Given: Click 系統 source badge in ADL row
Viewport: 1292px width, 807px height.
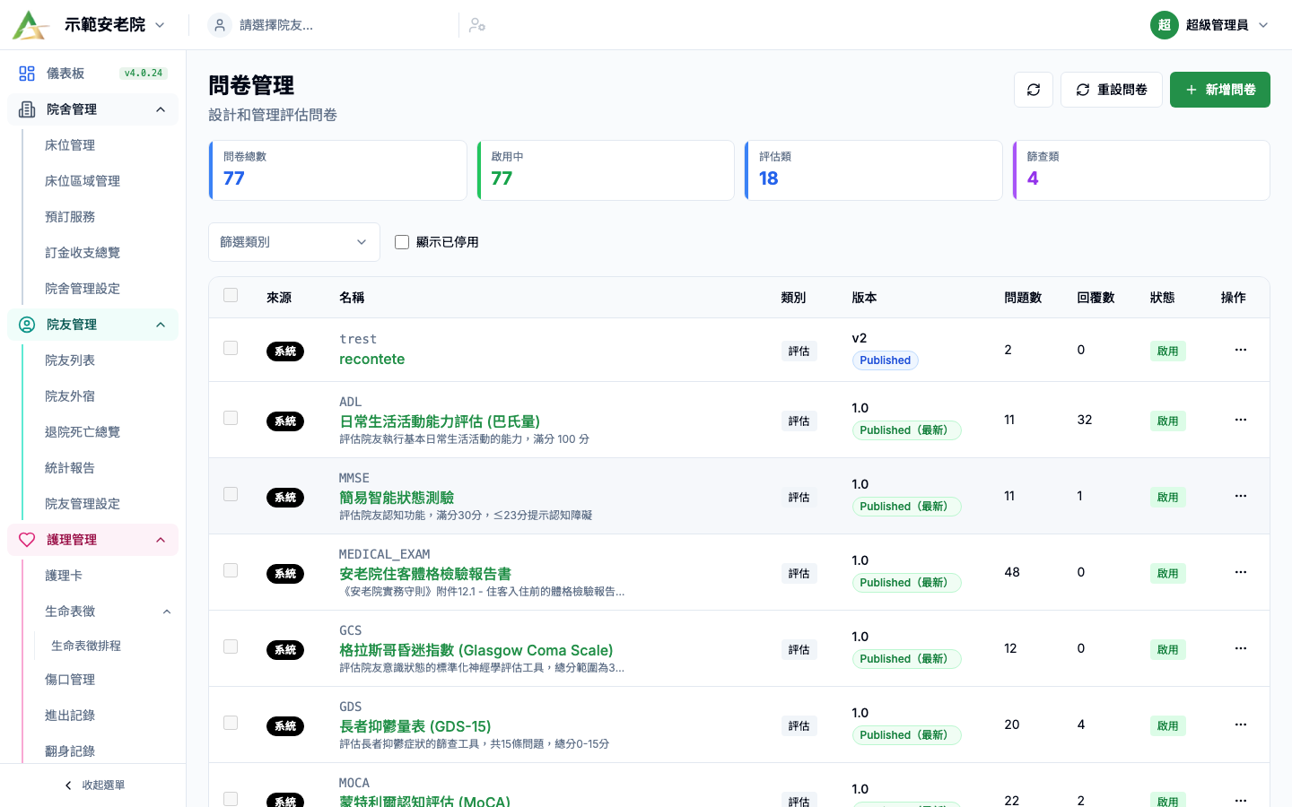Looking at the screenshot, I should pos(285,421).
